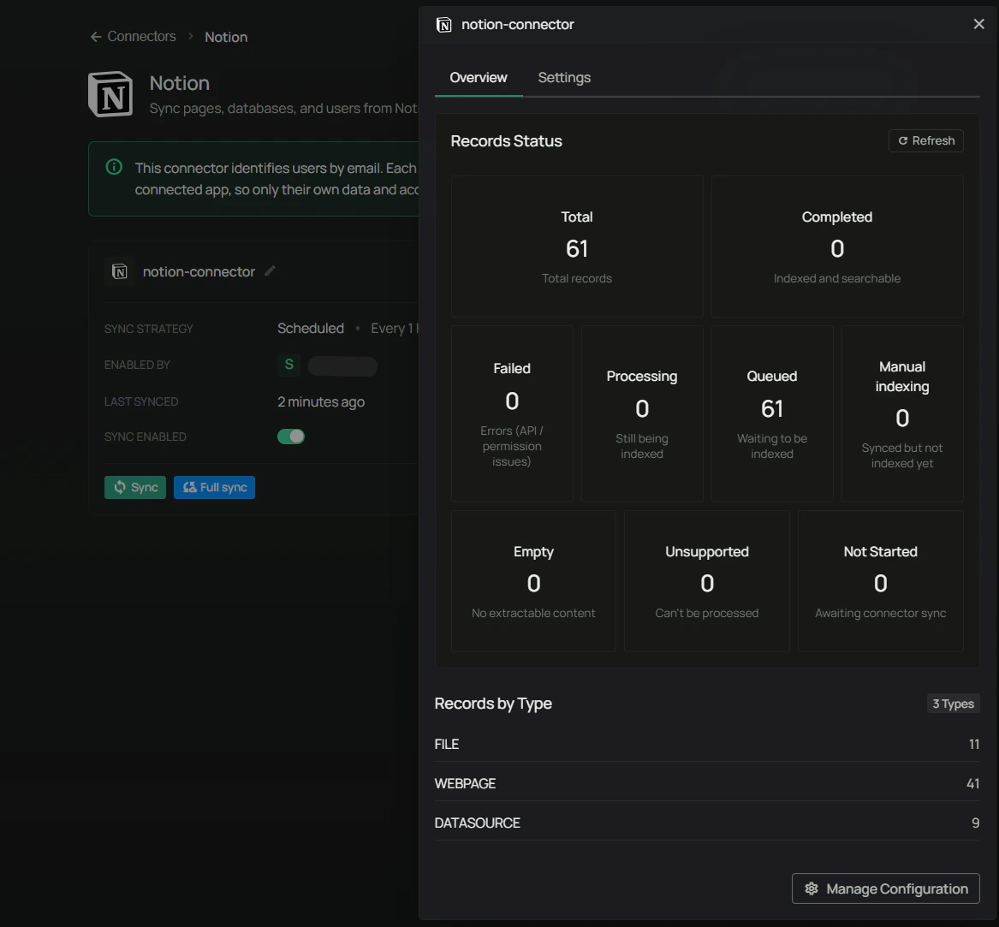This screenshot has height=927, width=999.
Task: Click the 'SYNC STRATEGY' label
Action: (x=148, y=329)
